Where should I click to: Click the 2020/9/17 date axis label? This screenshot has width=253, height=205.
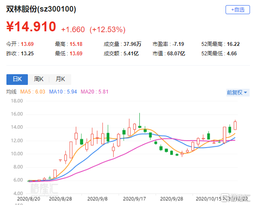coord(134,199)
